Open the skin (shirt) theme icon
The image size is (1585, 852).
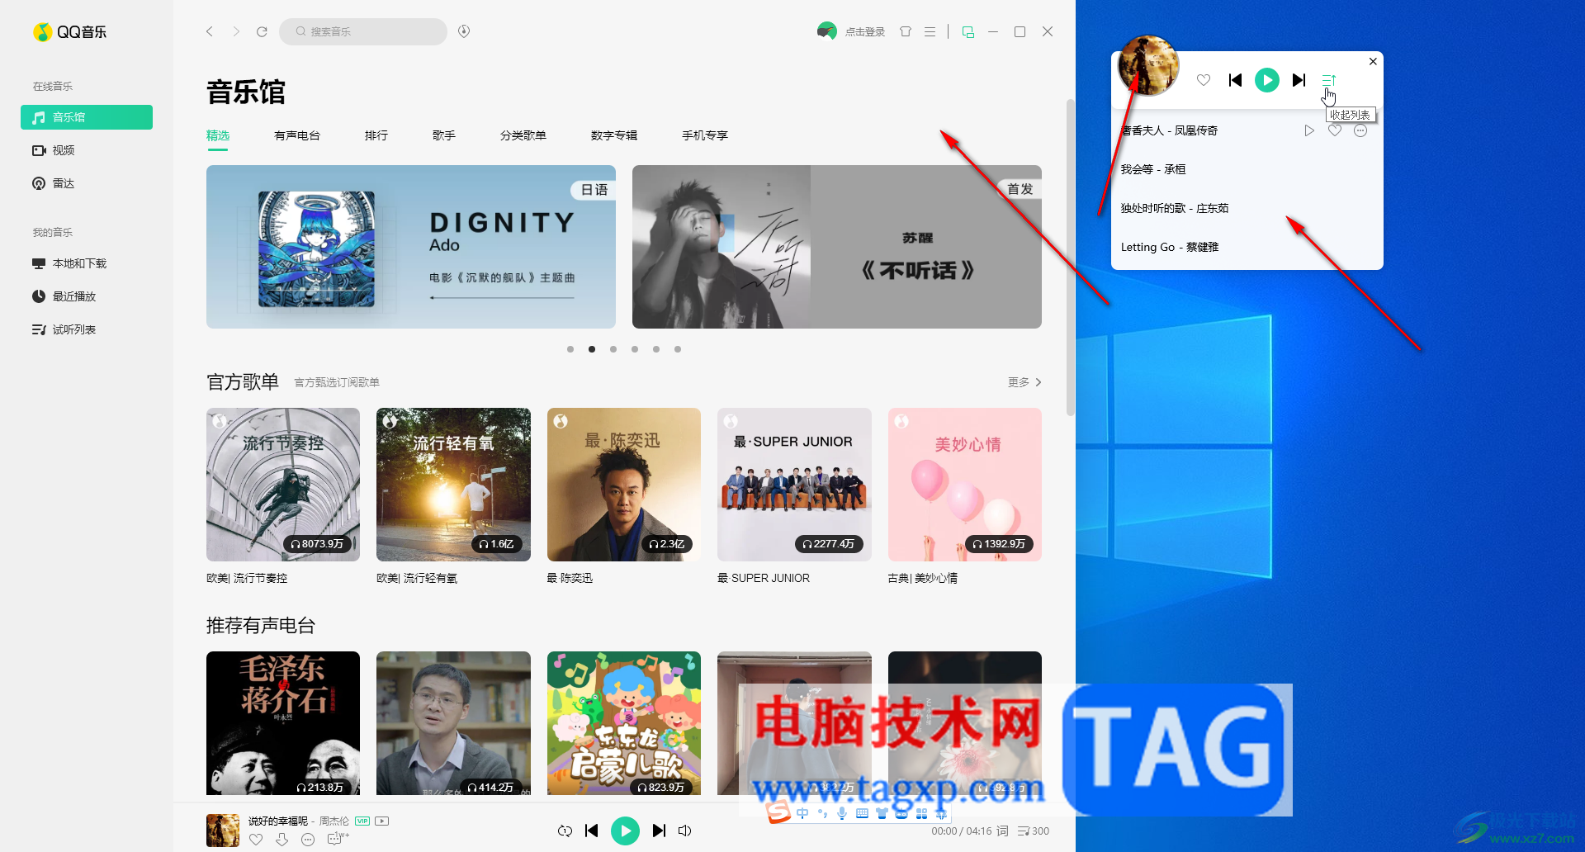906,31
